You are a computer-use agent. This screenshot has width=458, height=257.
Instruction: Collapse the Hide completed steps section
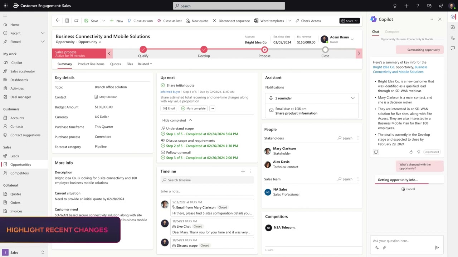[177, 120]
